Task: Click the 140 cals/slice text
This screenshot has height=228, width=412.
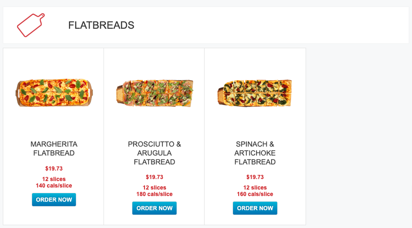Action: tap(54, 186)
